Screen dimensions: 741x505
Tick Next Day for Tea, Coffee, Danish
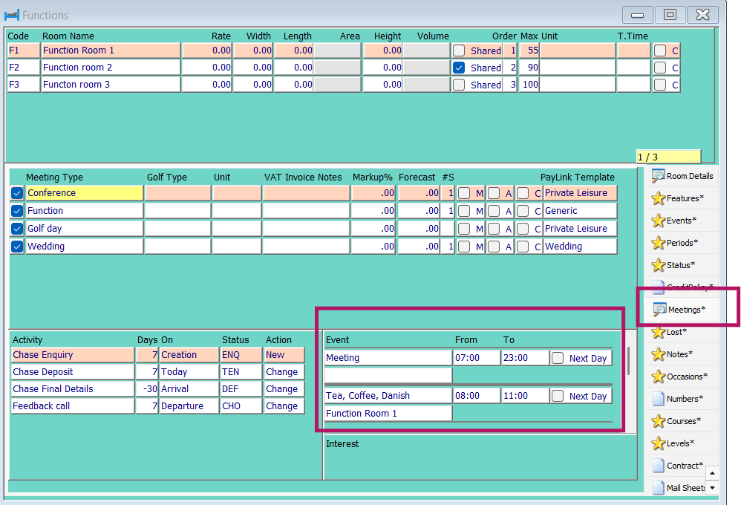click(558, 396)
